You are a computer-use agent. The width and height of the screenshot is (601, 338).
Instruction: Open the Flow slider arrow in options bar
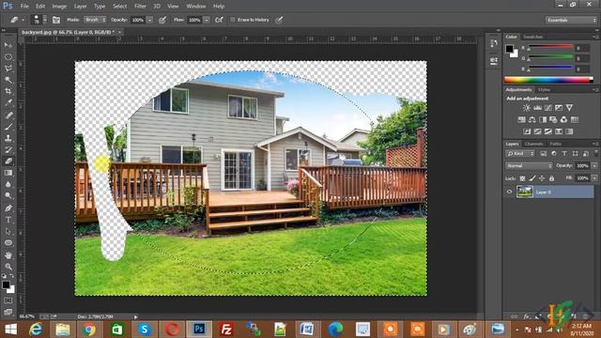pos(207,20)
